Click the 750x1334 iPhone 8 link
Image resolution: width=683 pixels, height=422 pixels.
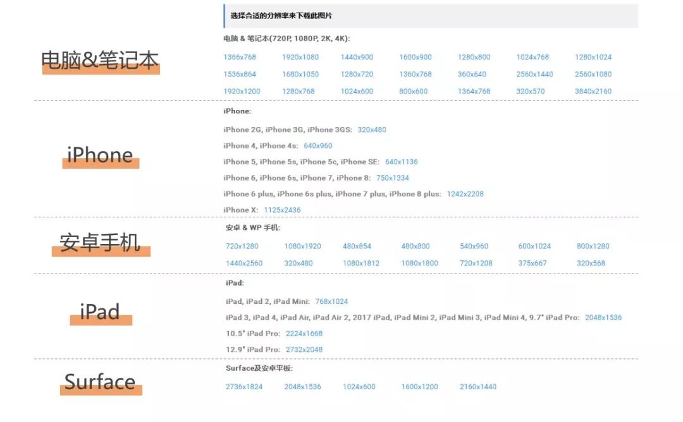(393, 178)
